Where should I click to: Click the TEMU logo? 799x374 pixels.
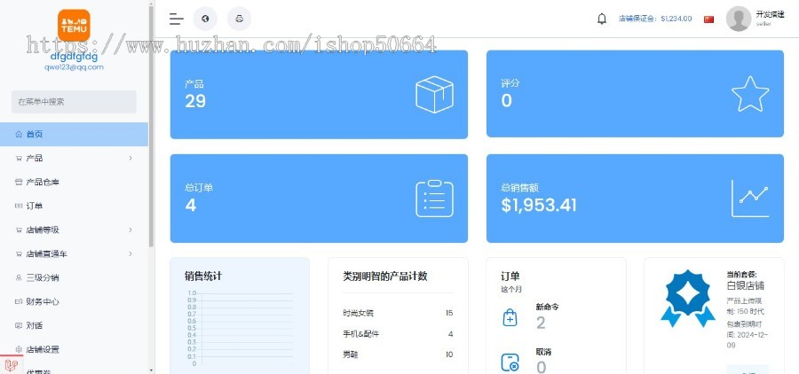(x=74, y=25)
